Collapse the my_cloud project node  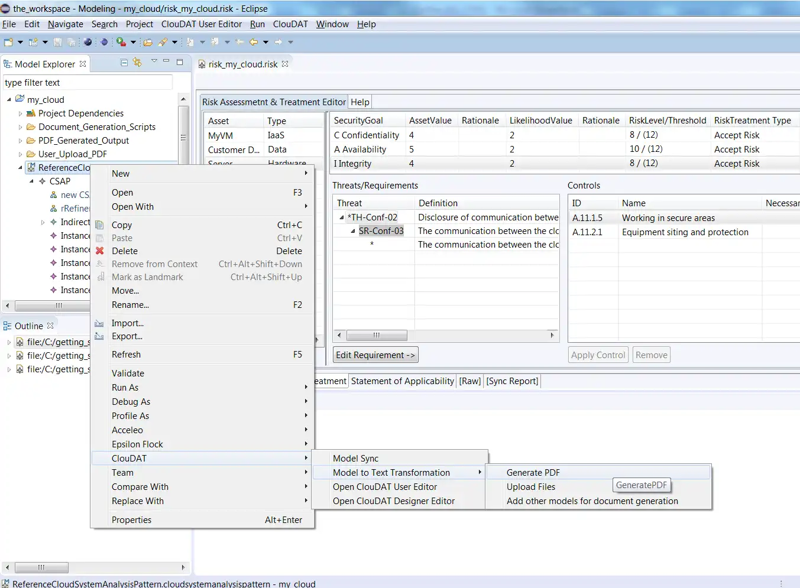[9, 100]
